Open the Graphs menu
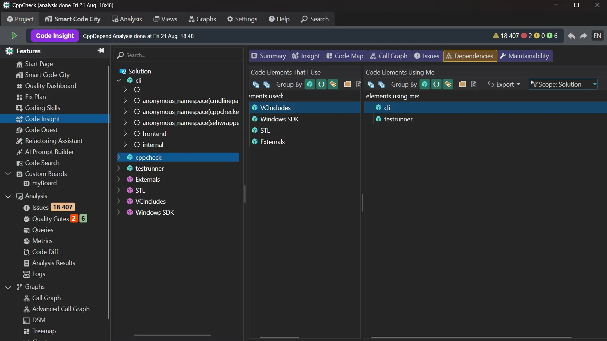This screenshot has height=341, width=607. (x=202, y=19)
